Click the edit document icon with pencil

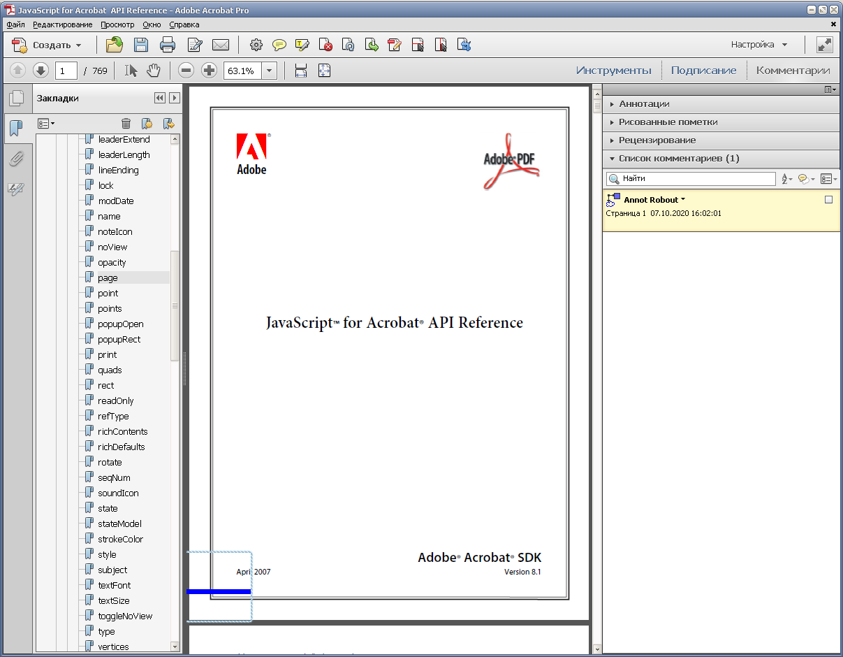(195, 45)
